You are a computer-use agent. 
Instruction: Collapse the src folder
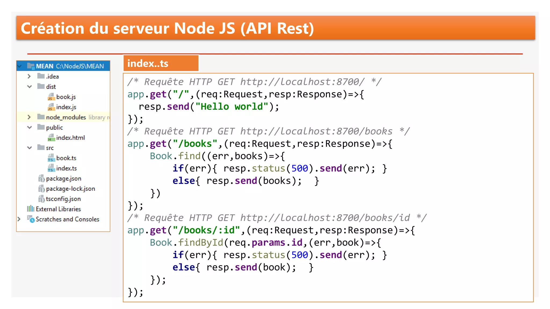tap(30, 148)
